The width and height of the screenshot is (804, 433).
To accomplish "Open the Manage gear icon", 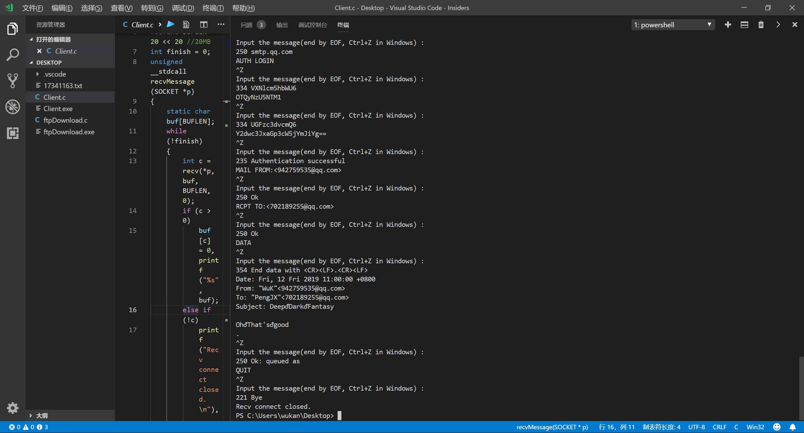I will coord(13,408).
